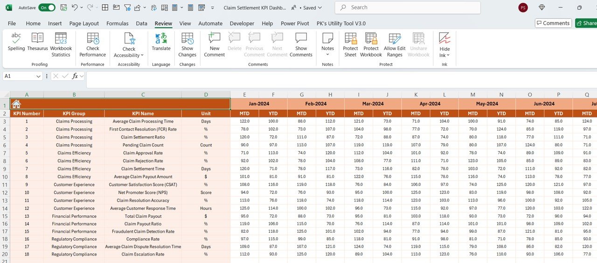597x263 pixels.
Task: Run the Spelling check
Action: coord(16,42)
